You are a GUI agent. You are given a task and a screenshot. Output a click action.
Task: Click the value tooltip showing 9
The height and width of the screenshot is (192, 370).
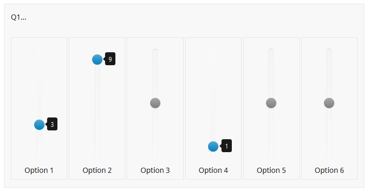tap(110, 58)
